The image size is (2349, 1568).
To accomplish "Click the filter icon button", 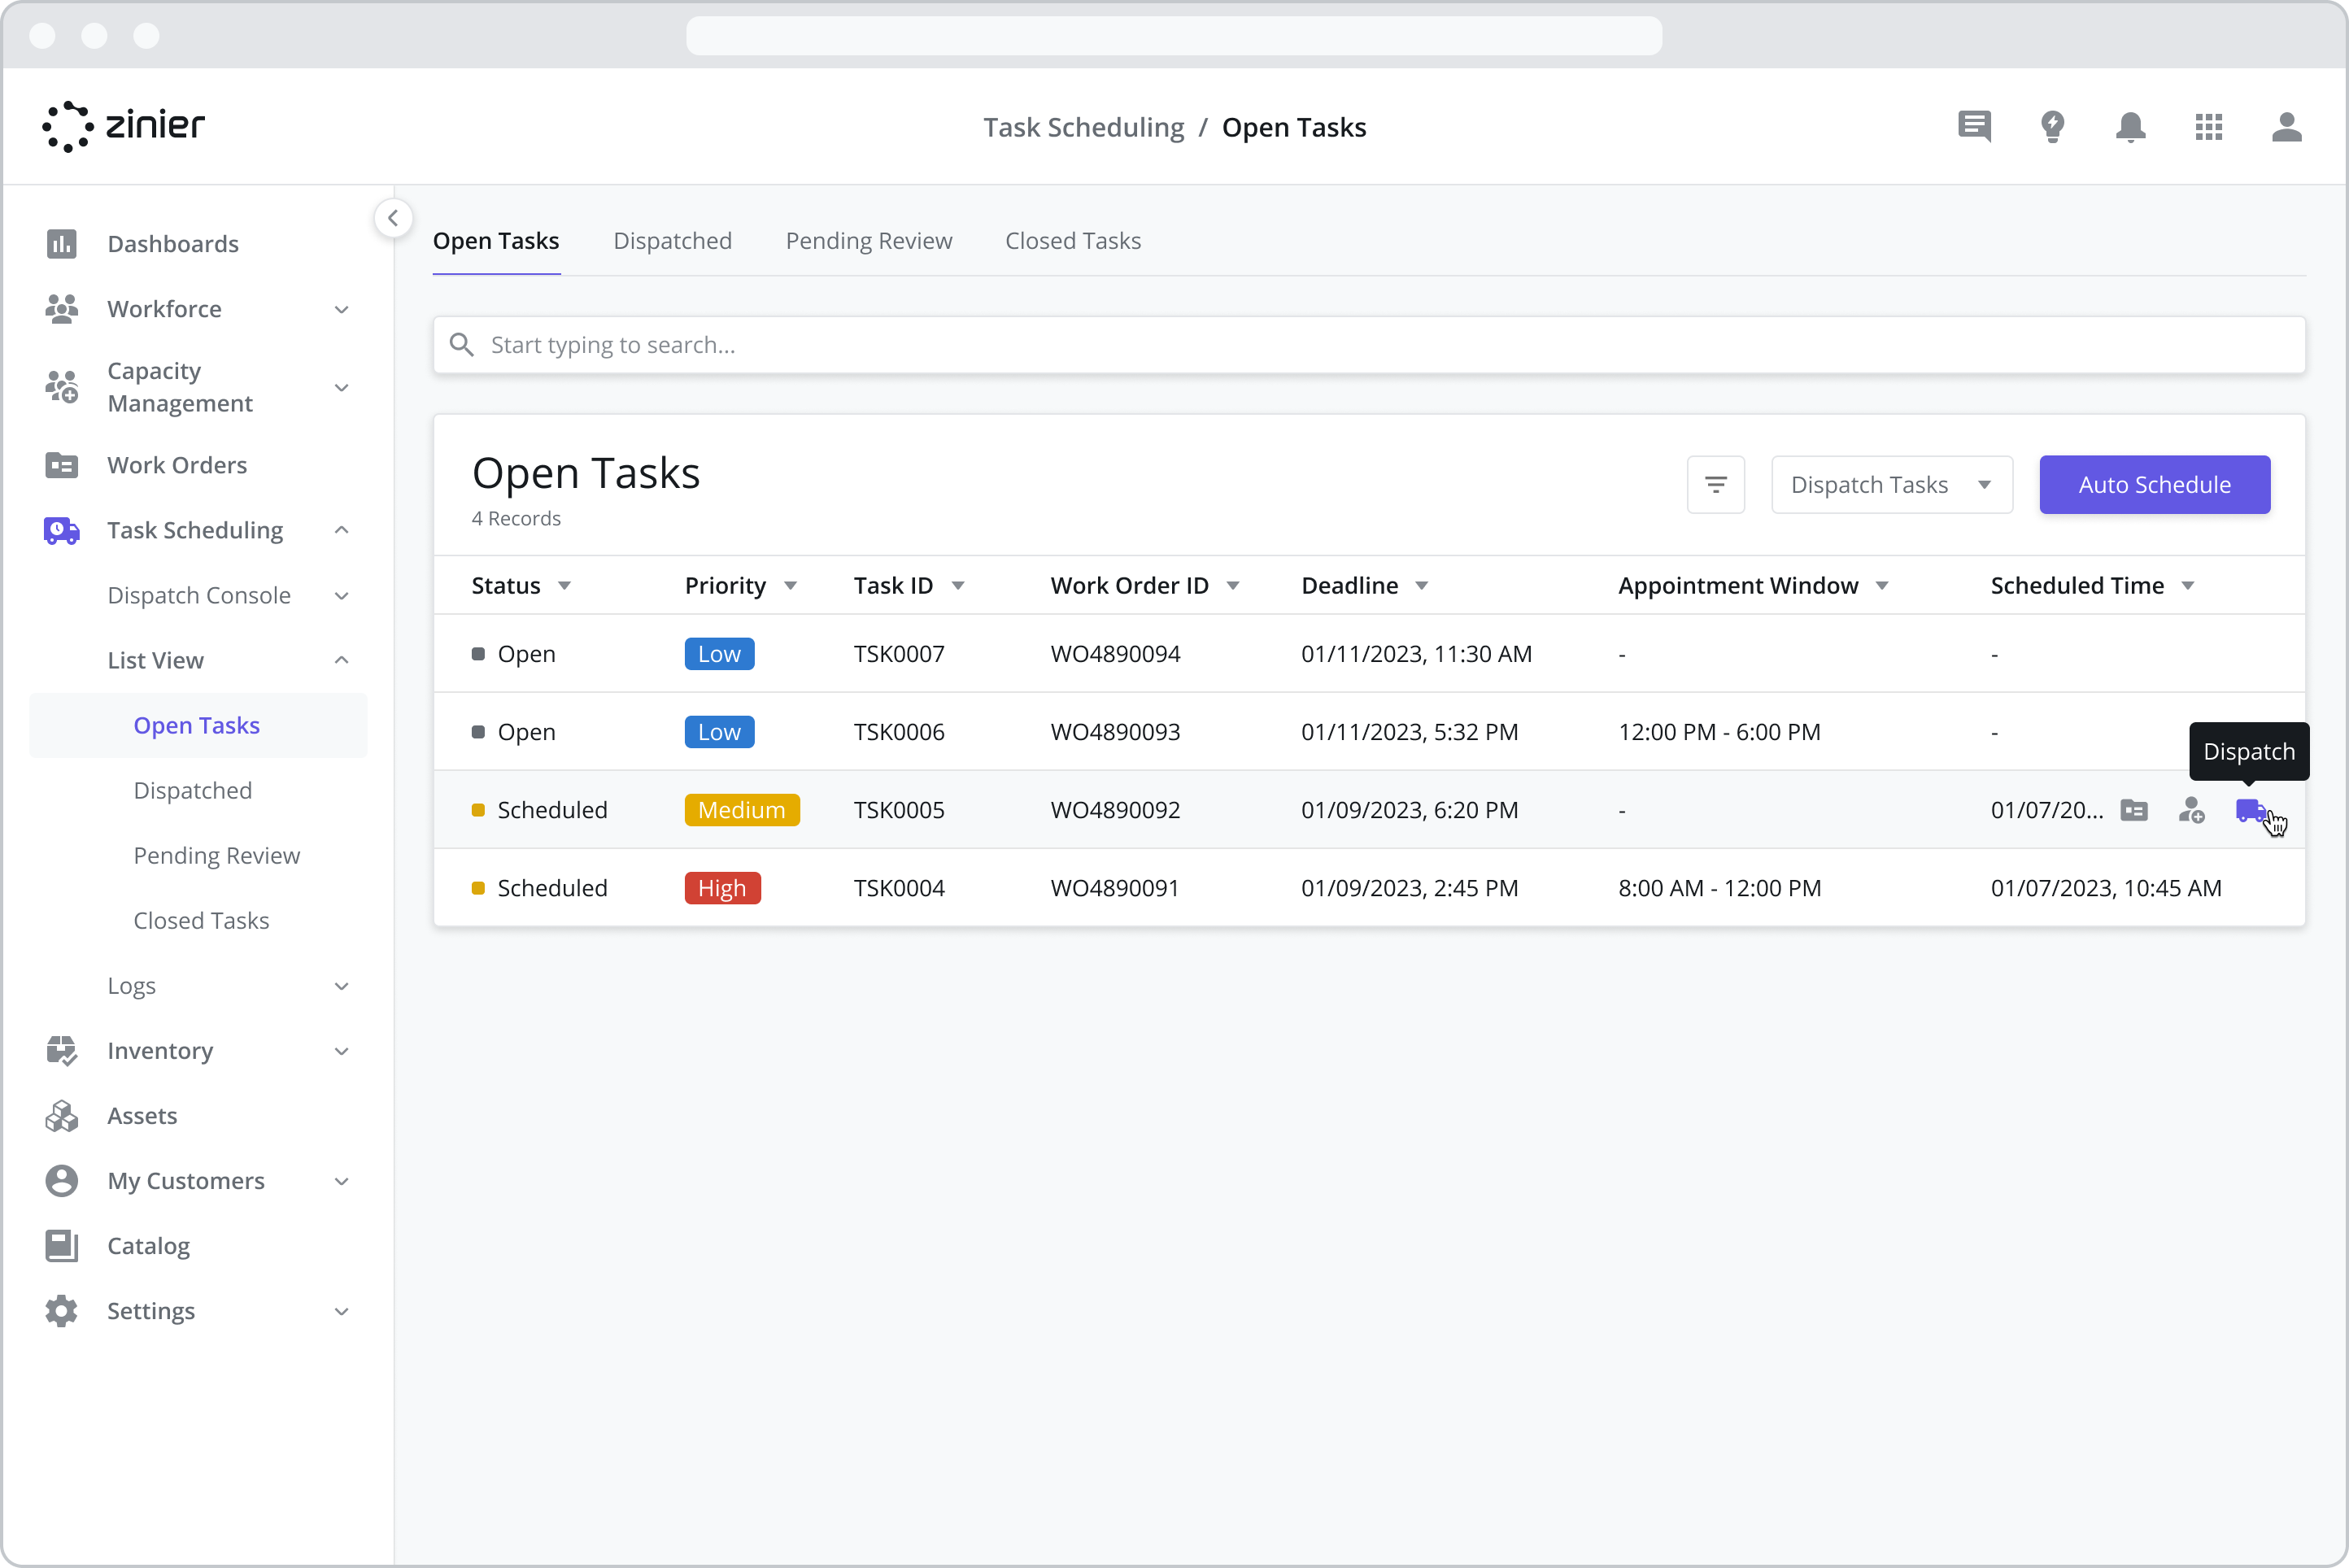I will (x=1715, y=485).
